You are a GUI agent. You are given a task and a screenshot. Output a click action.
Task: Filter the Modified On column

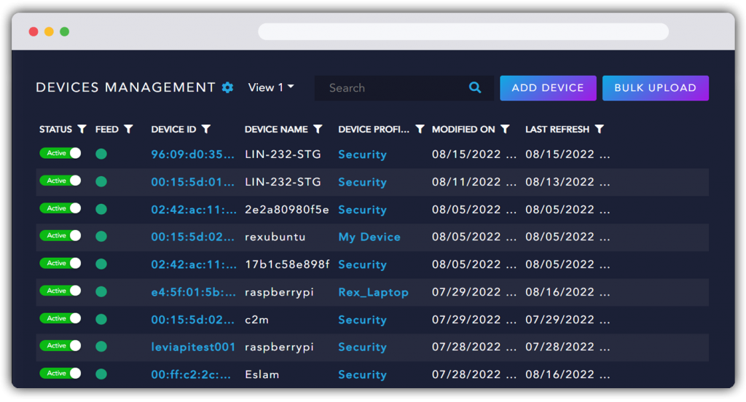506,129
